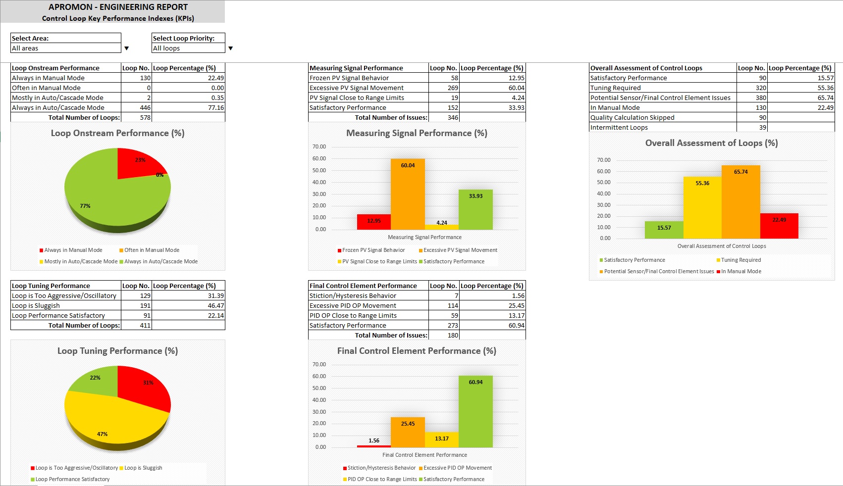The width and height of the screenshot is (843, 486).
Task: Select the 'PID OP Close to Range Limits' table cell
Action: tap(369, 315)
